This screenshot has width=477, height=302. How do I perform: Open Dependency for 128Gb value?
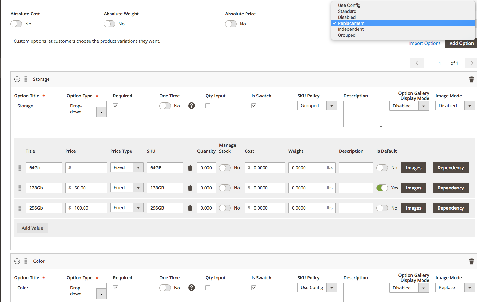pos(451,188)
